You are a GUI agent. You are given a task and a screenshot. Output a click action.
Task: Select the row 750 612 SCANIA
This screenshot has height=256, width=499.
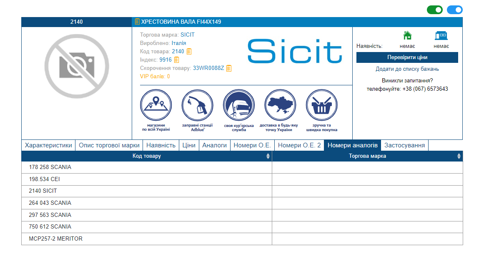pos(242,227)
